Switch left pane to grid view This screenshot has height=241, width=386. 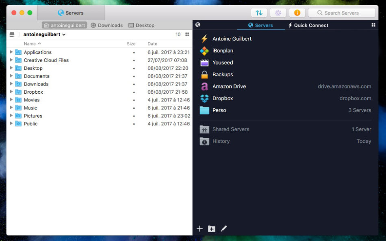point(187,34)
